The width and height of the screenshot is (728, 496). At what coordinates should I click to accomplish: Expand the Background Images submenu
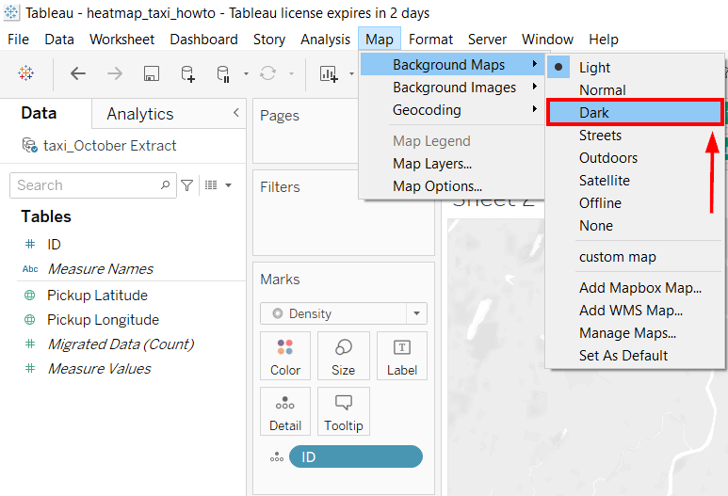tap(451, 88)
